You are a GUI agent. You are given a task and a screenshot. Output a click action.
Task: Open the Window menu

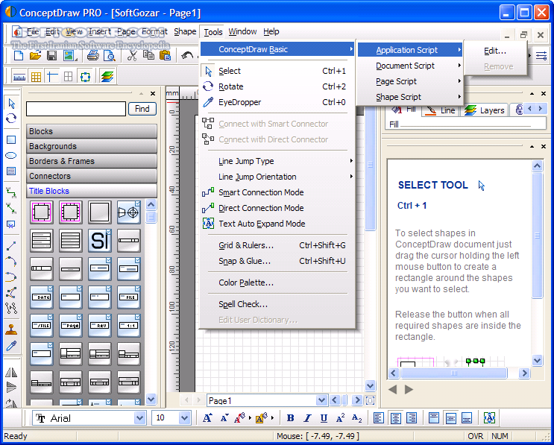242,32
